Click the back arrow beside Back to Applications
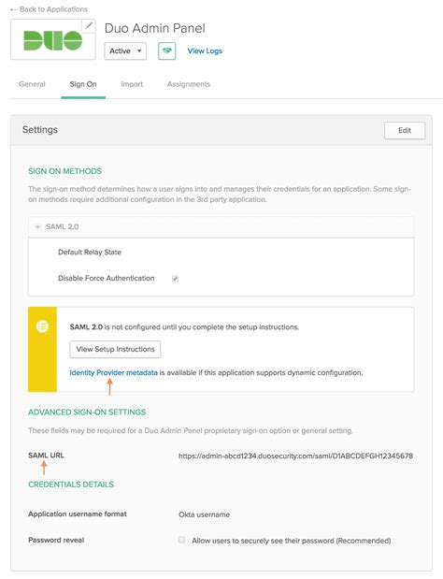 tap(14, 9)
